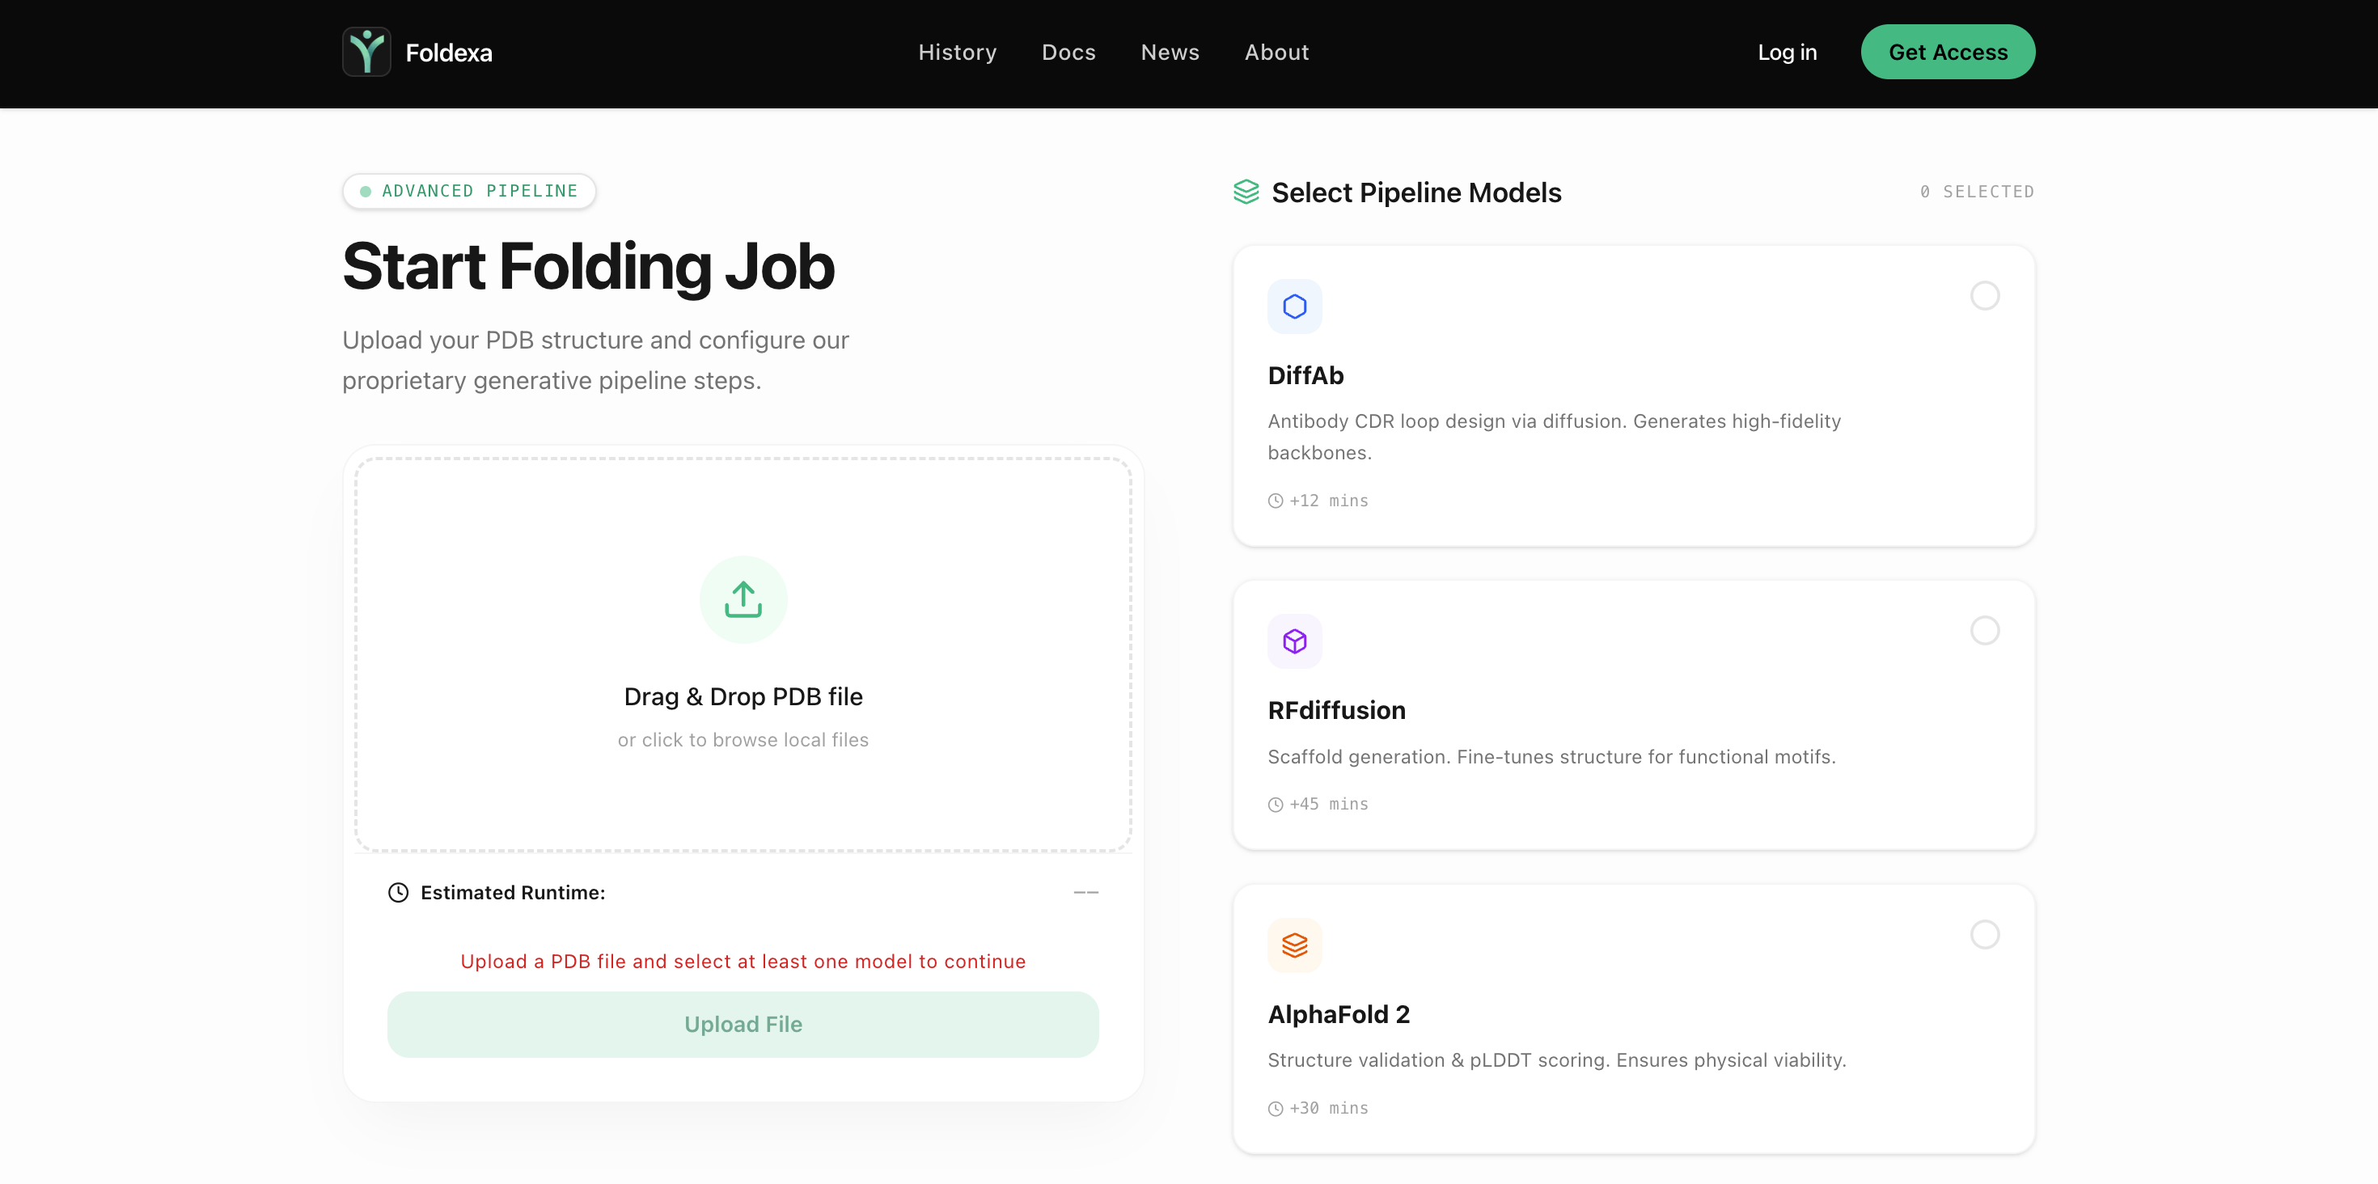Click the blue hexagon DiffAb icon
Screen dimensions: 2378x1184
point(1294,307)
